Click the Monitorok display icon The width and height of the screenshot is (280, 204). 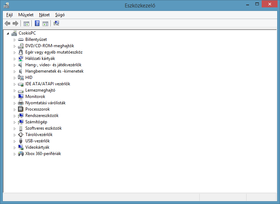click(21, 97)
